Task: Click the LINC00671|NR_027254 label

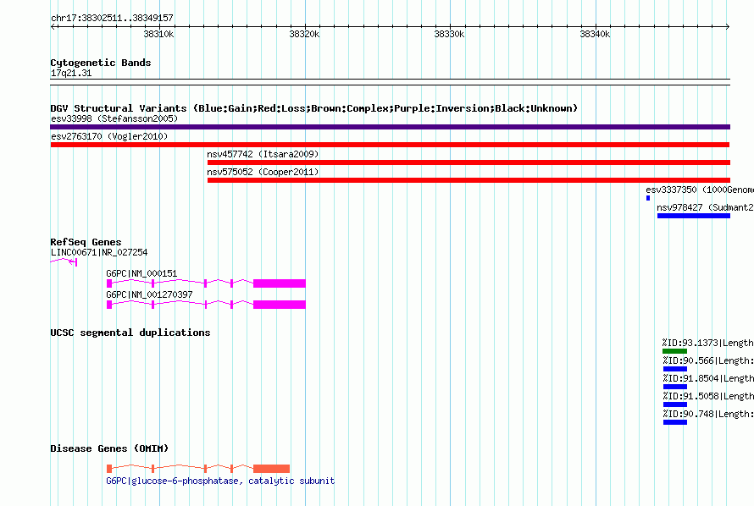Action: (99, 252)
